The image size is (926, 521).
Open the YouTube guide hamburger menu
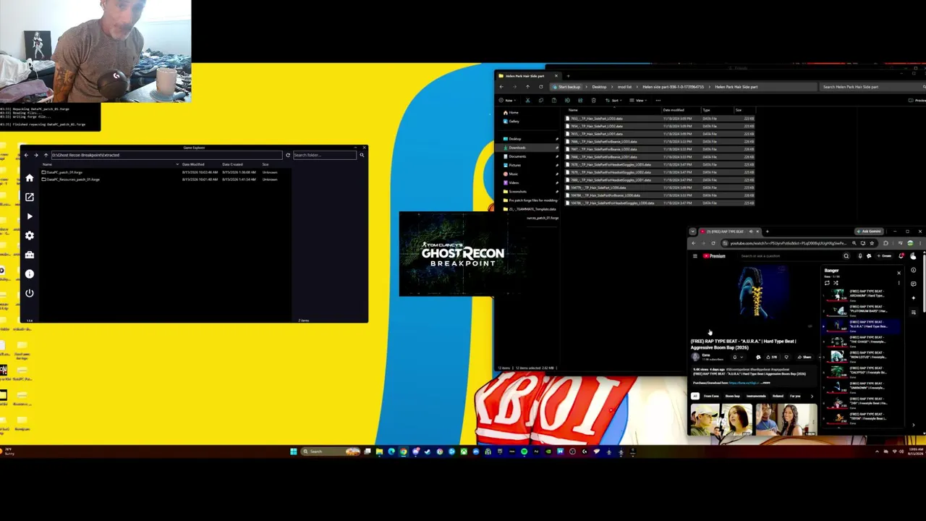(694, 256)
